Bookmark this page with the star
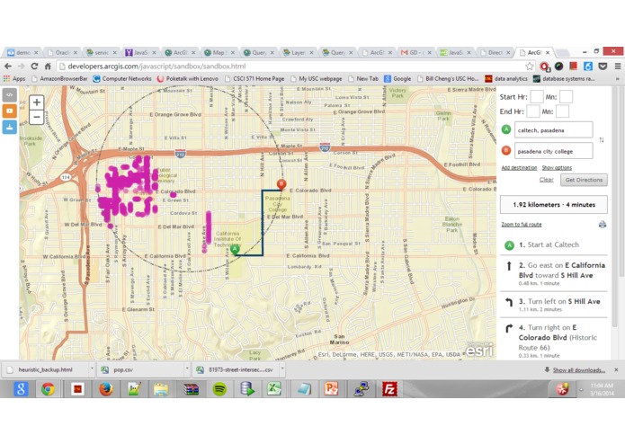The height and width of the screenshot is (444, 625). [530, 67]
